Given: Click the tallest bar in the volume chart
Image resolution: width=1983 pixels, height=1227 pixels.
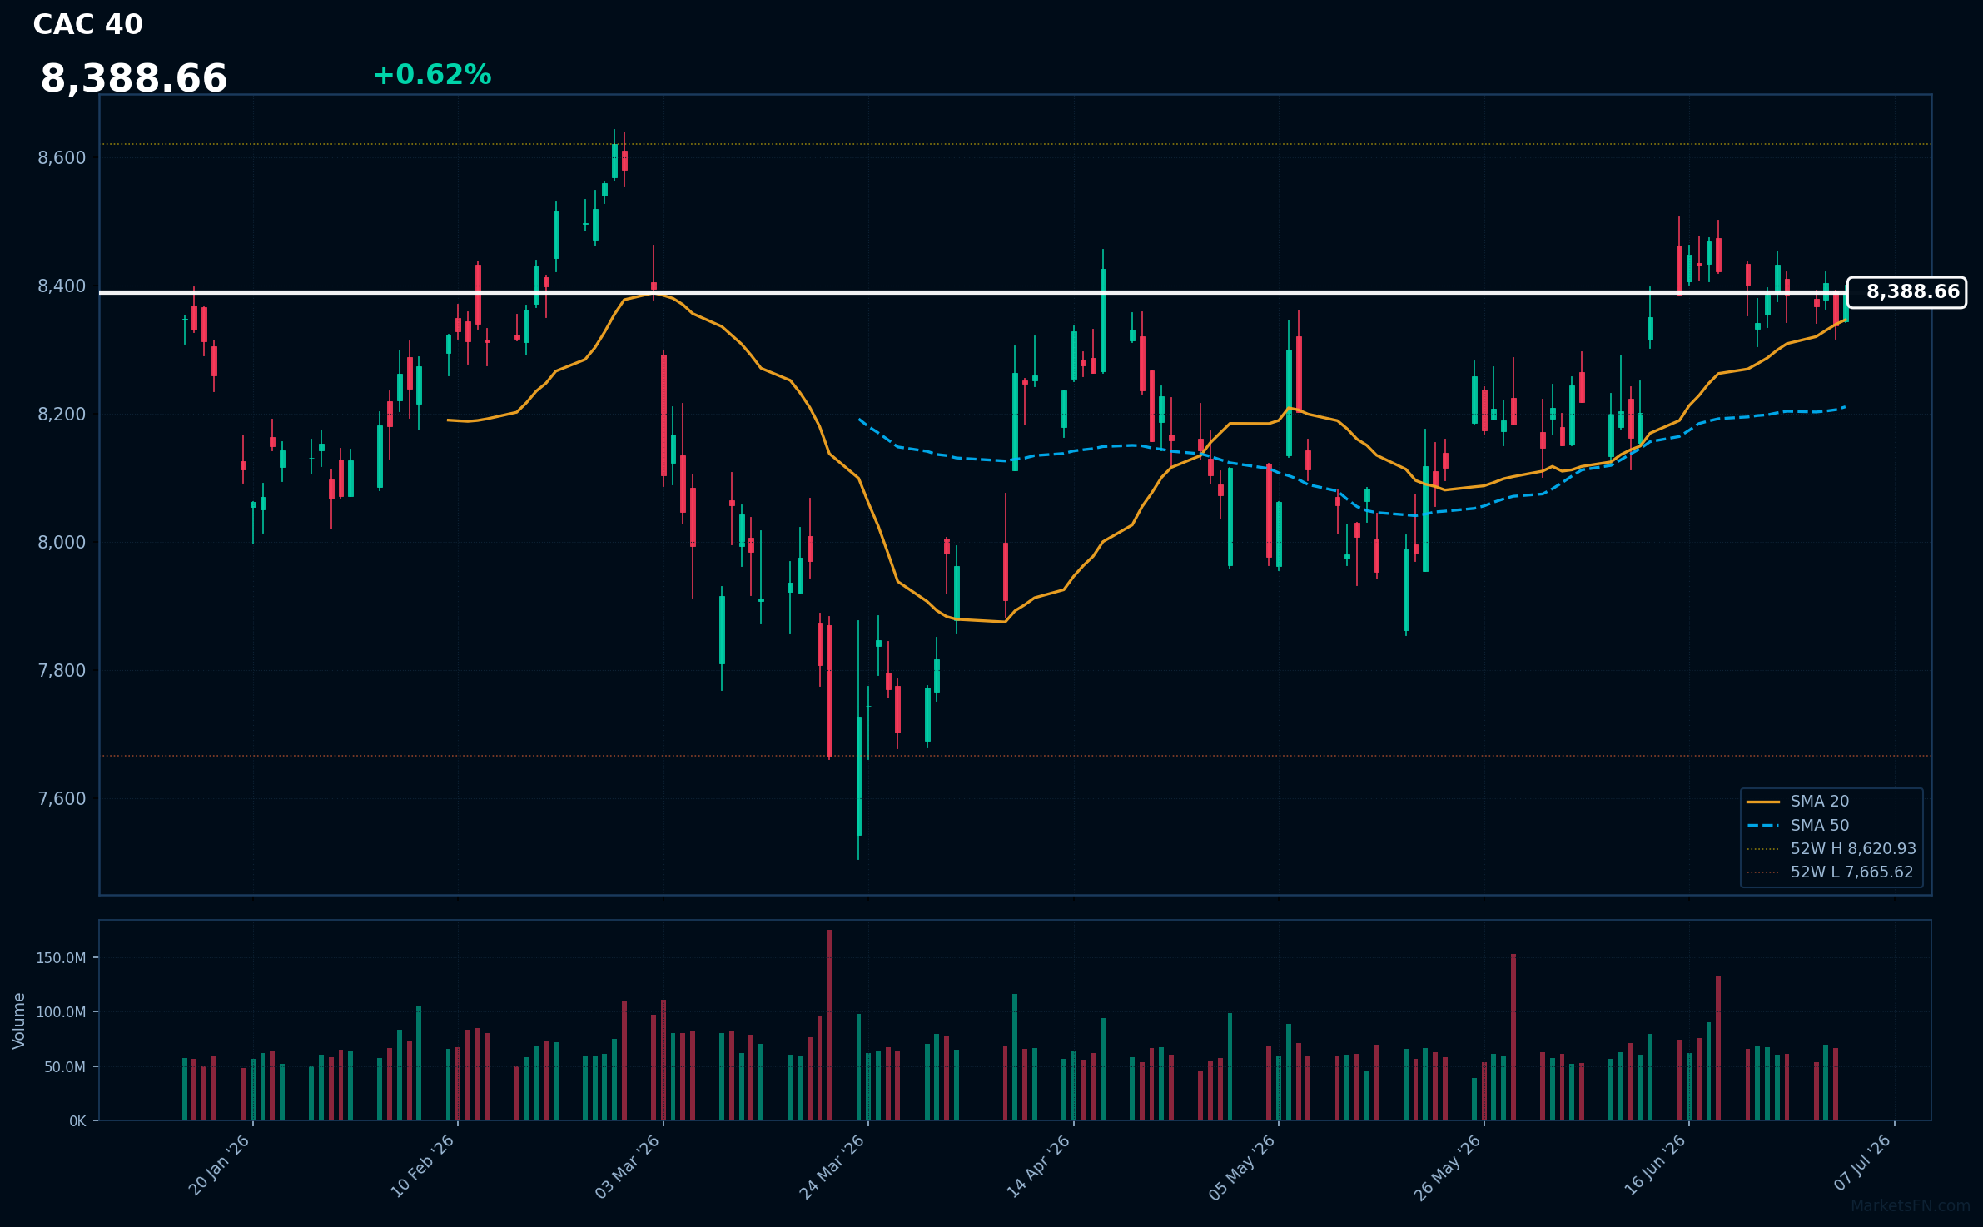Looking at the screenshot, I should (829, 1025).
